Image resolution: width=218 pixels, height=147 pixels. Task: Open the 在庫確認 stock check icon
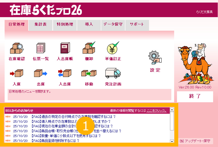click(17, 48)
